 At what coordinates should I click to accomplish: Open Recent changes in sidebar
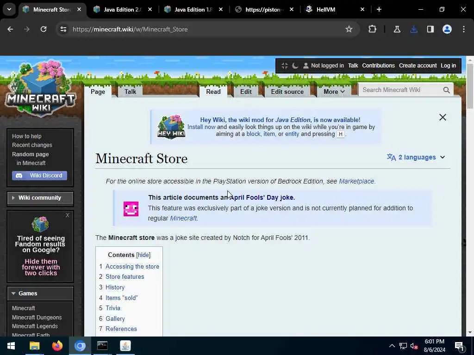coord(32,145)
